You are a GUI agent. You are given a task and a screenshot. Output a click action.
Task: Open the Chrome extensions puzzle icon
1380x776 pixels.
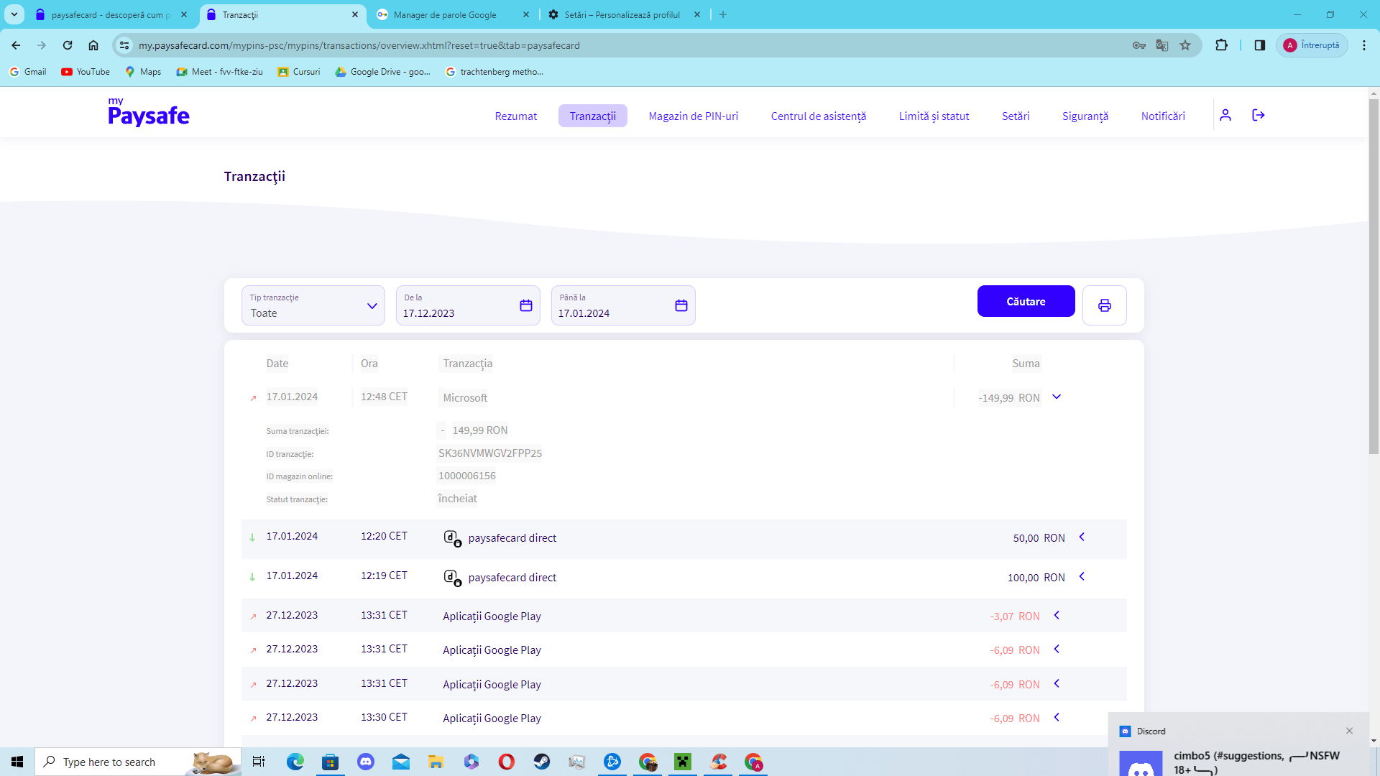[x=1221, y=45]
